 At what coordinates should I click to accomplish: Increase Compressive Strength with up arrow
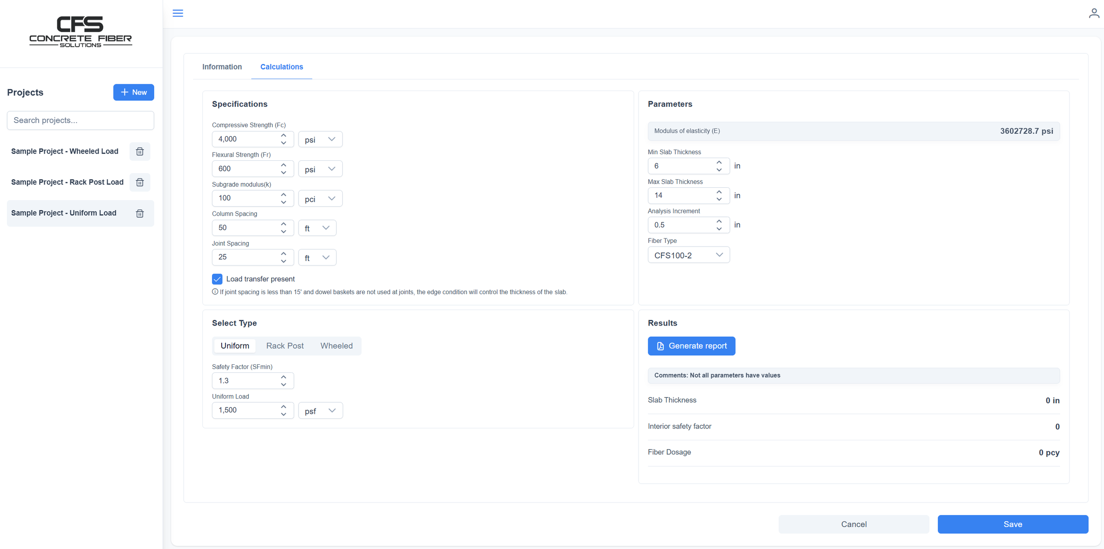284,136
